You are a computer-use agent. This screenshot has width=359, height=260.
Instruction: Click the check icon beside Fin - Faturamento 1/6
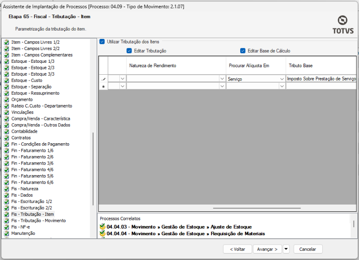6,151
